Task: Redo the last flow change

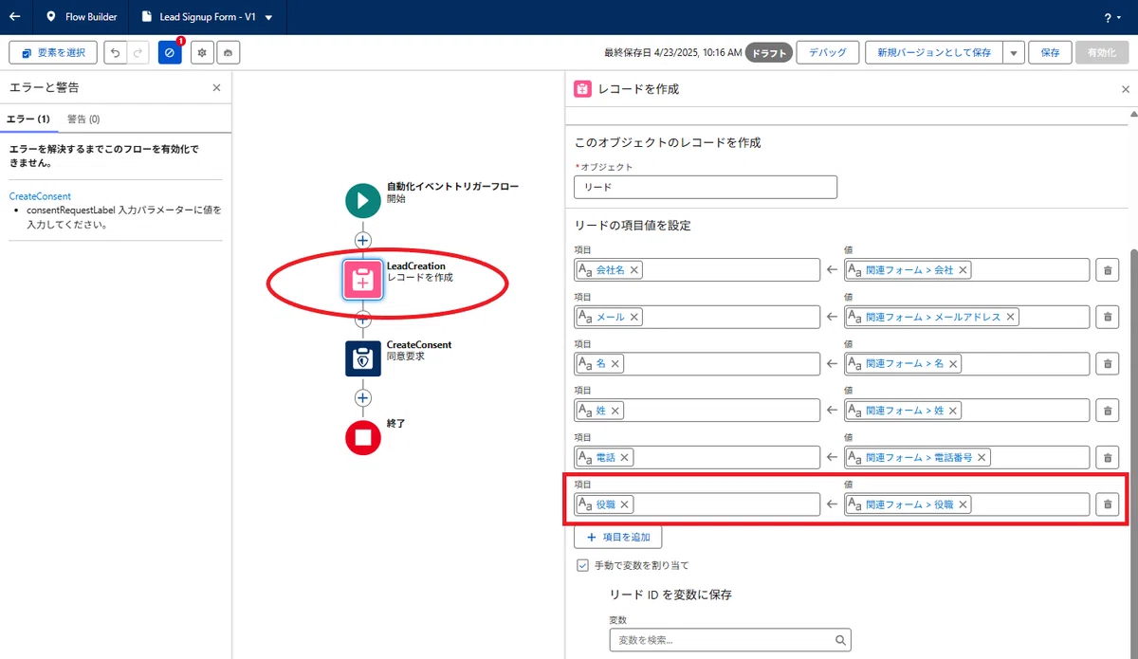Action: click(x=138, y=53)
